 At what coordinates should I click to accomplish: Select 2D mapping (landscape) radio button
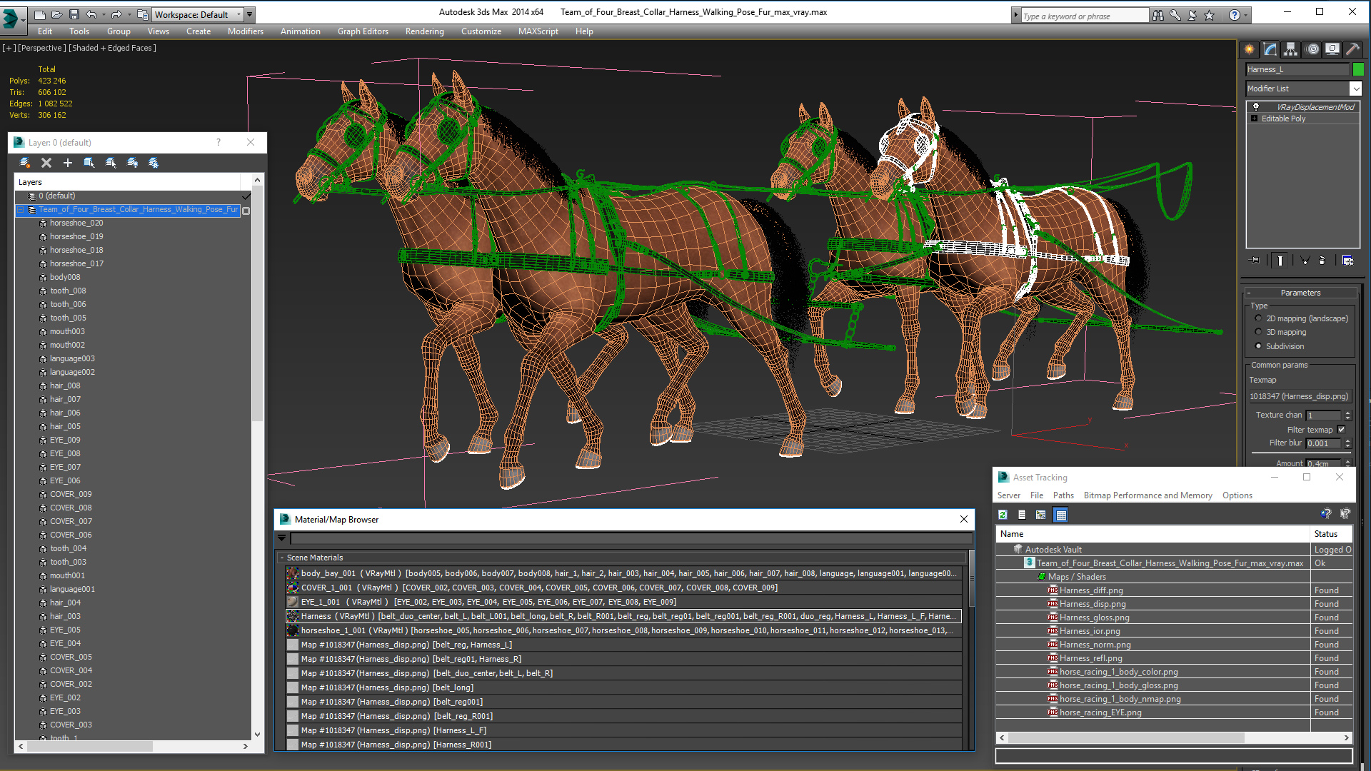click(1258, 318)
